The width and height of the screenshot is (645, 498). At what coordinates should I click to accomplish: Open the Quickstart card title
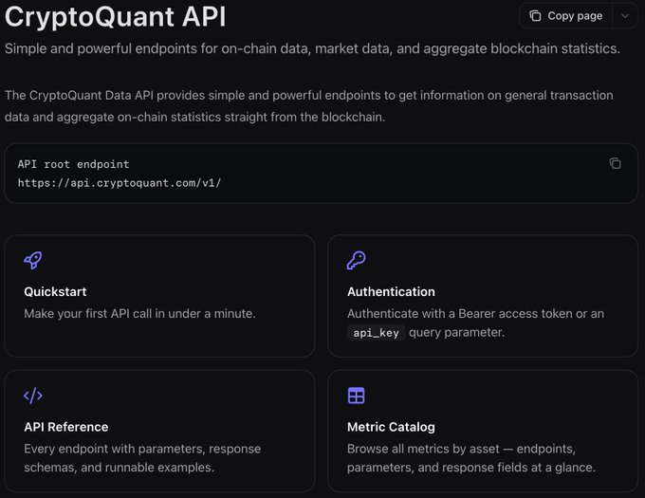click(55, 291)
